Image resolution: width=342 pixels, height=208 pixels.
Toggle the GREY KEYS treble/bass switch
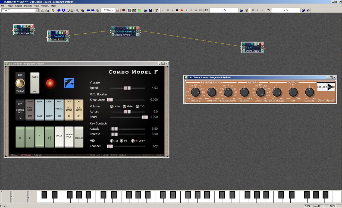click(x=30, y=110)
